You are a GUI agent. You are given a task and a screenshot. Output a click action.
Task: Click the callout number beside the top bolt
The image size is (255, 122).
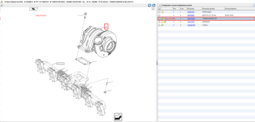78,15
